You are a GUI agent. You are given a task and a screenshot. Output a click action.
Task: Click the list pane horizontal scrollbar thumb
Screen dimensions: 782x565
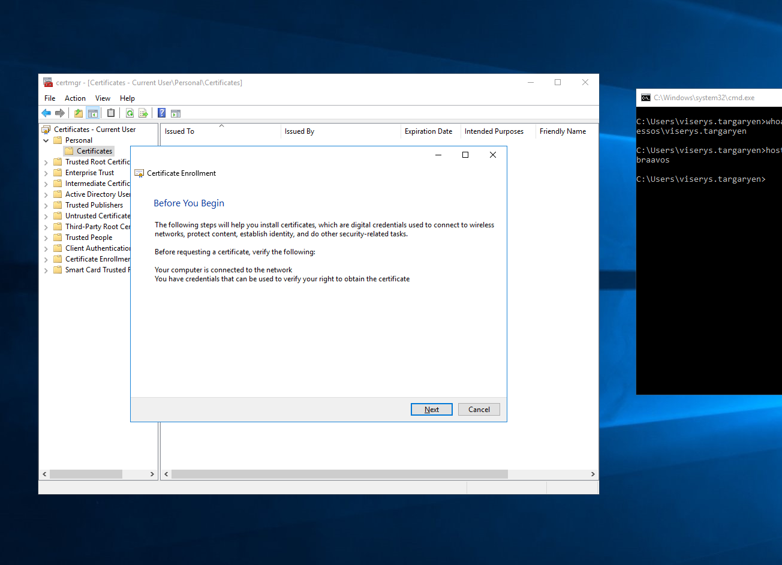[x=339, y=474]
